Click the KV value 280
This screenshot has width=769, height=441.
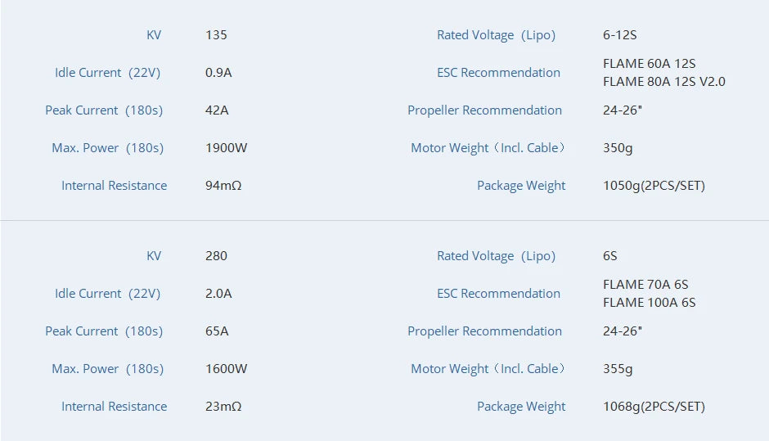(216, 256)
